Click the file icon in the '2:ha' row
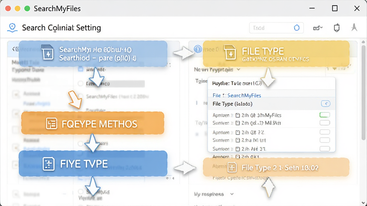This screenshot has width=367, height=206. click(x=238, y=140)
